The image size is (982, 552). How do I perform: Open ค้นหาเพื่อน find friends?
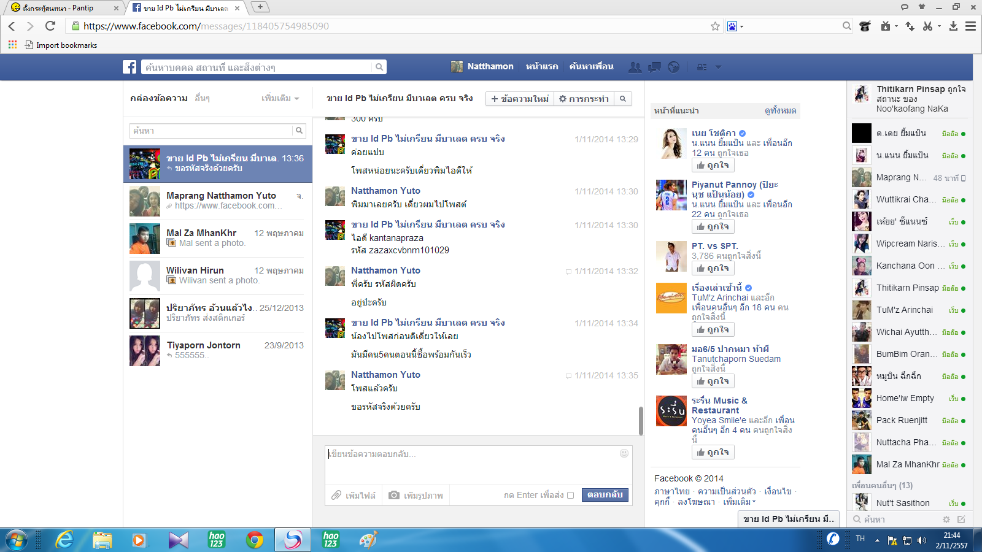[591, 66]
